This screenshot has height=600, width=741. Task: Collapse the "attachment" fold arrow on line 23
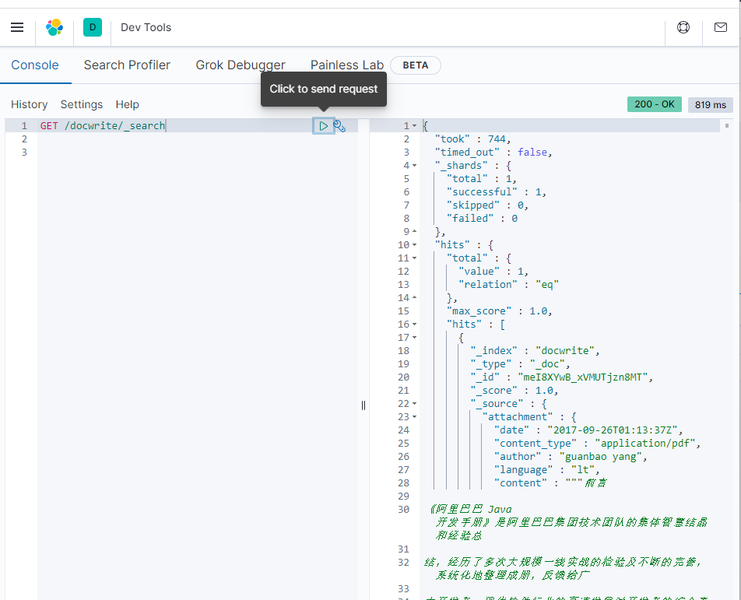[415, 417]
